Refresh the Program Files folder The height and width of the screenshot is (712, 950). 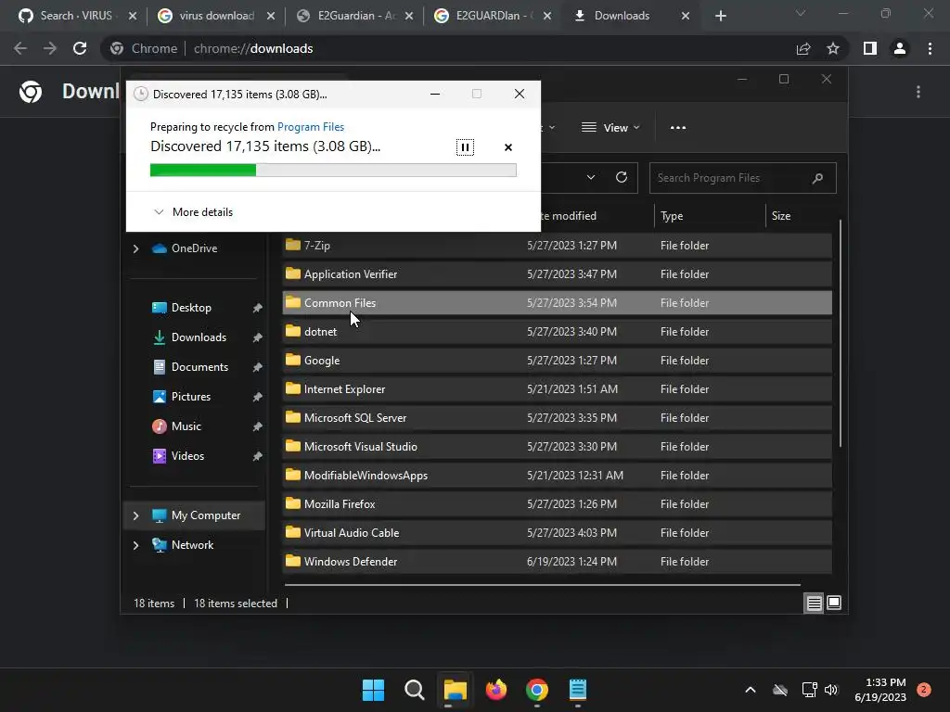[621, 177]
